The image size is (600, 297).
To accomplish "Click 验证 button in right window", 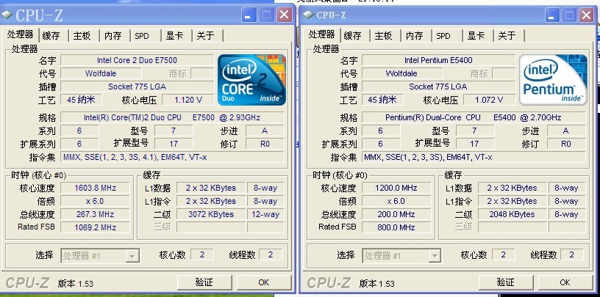I will point(507,282).
